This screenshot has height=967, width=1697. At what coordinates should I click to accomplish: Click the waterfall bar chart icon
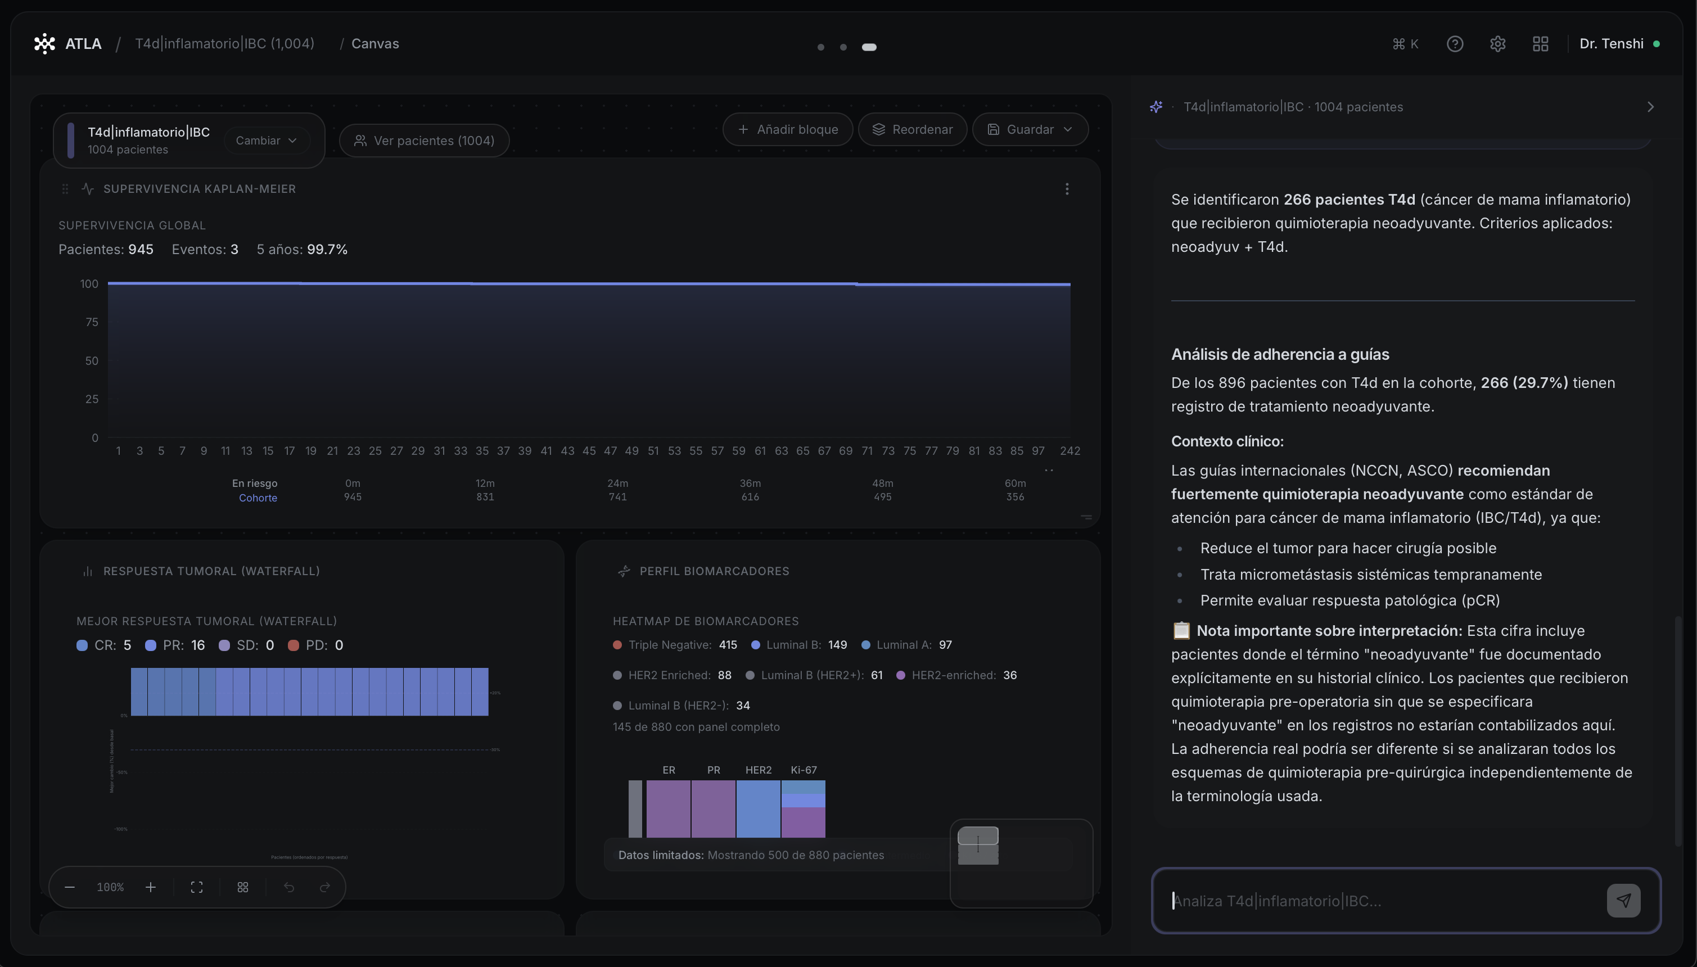click(88, 571)
